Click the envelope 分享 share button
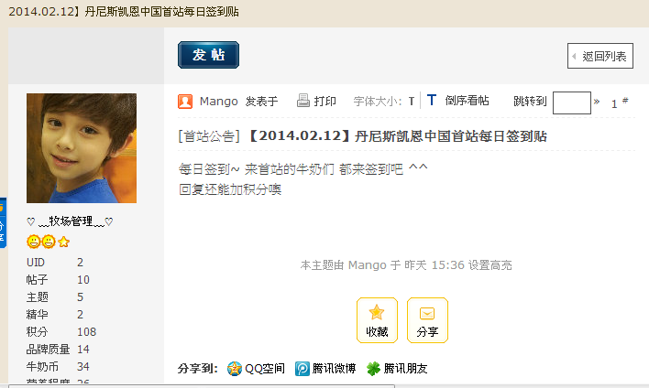This screenshot has width=649, height=388. 427,320
